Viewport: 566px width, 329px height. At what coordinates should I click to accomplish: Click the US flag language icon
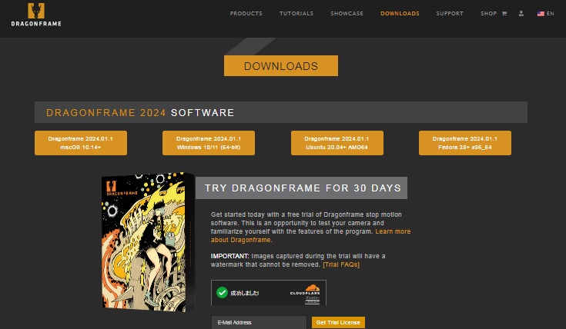[541, 14]
